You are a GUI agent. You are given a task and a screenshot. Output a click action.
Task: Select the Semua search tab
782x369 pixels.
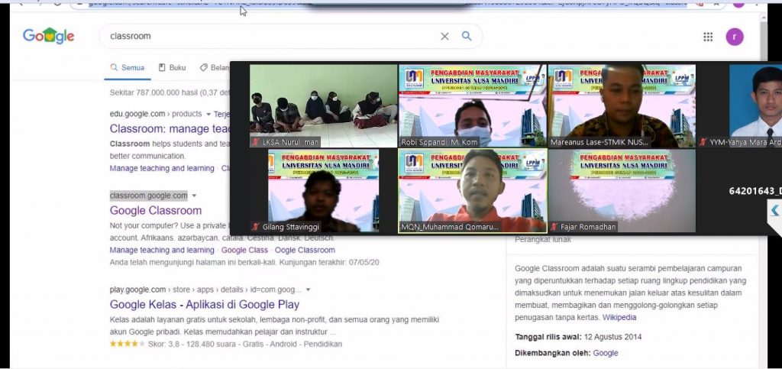(x=127, y=67)
